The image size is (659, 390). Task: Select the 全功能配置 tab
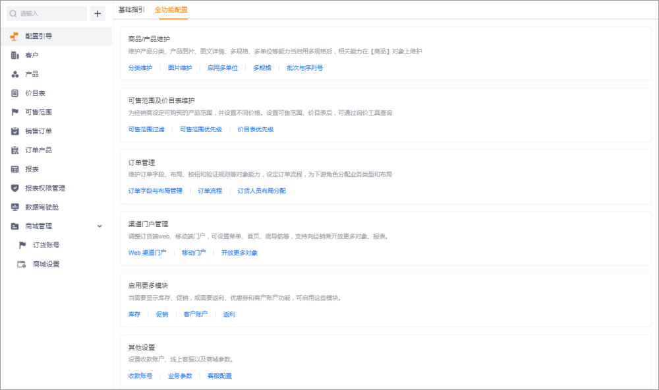[171, 9]
